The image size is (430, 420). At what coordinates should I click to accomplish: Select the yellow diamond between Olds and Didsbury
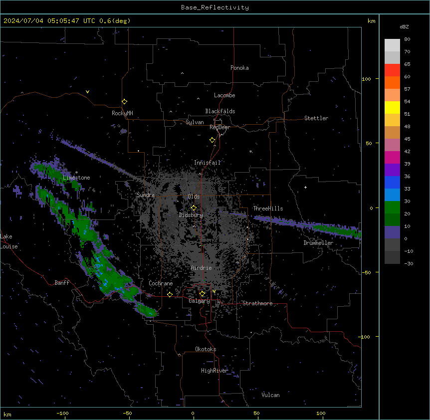[194, 208]
